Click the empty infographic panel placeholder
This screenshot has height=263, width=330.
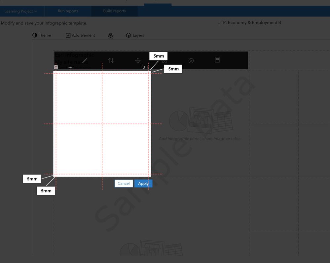pyautogui.click(x=200, y=139)
